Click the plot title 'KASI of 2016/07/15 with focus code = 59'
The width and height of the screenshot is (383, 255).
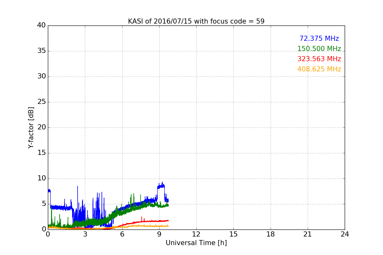(x=196, y=21)
